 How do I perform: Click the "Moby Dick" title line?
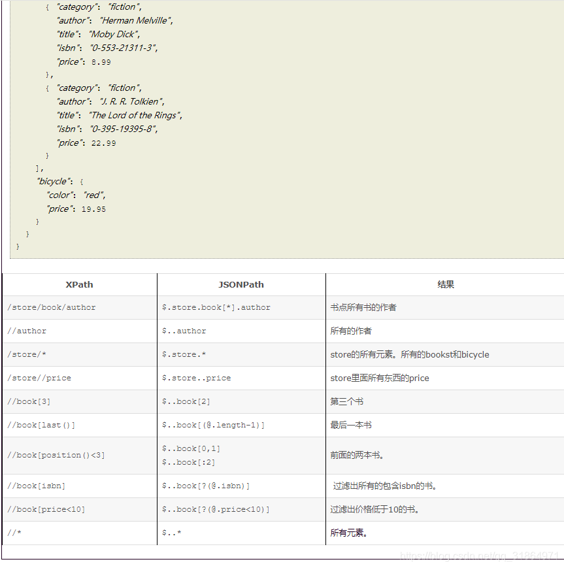pyautogui.click(x=98, y=35)
